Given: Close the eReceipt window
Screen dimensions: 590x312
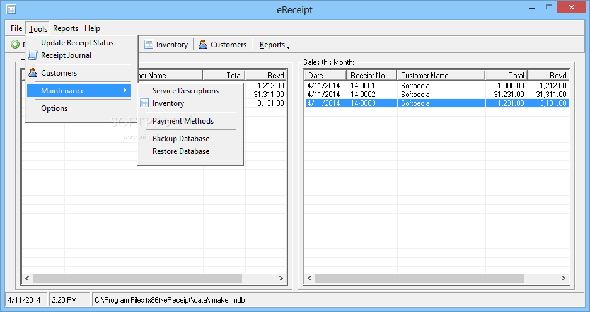Looking at the screenshot, I should coord(572,8).
